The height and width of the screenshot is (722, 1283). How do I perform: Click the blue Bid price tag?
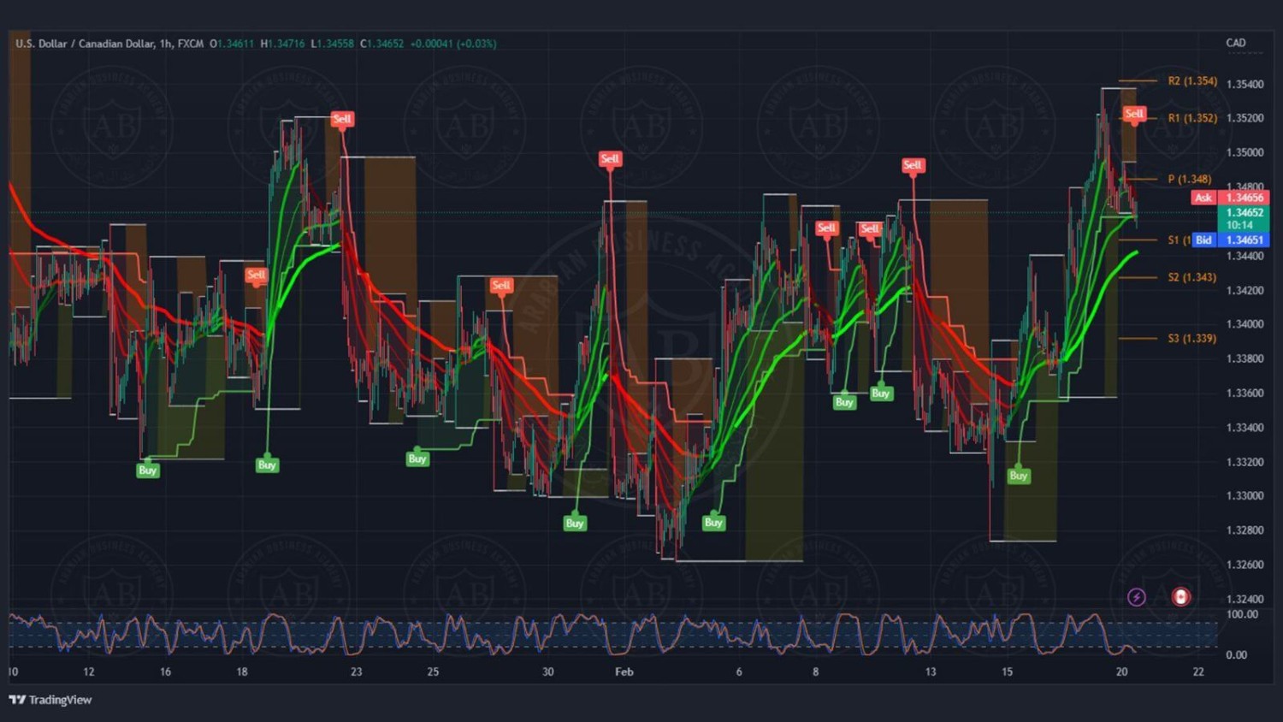pyautogui.click(x=1203, y=240)
